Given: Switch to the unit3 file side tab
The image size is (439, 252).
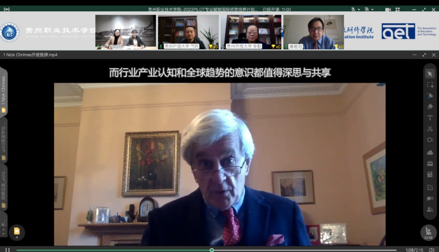Looking at the screenshot, I should tap(4, 141).
